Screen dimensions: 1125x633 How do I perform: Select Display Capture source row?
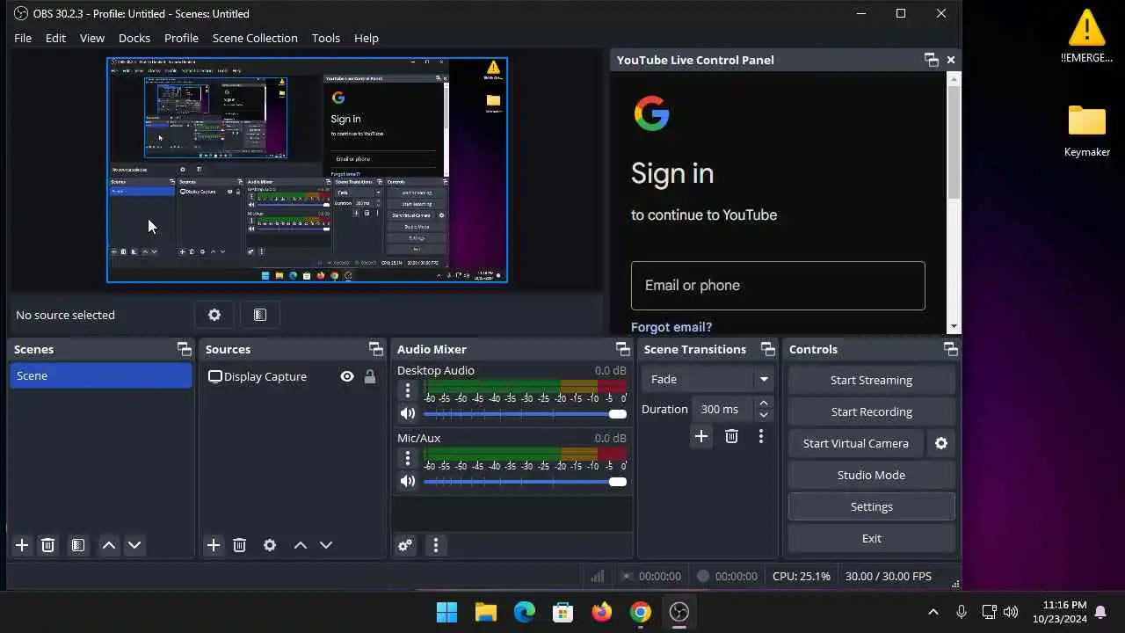[293, 376]
